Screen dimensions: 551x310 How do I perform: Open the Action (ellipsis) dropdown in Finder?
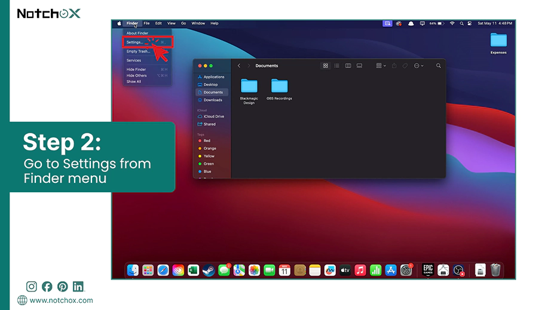coord(418,66)
